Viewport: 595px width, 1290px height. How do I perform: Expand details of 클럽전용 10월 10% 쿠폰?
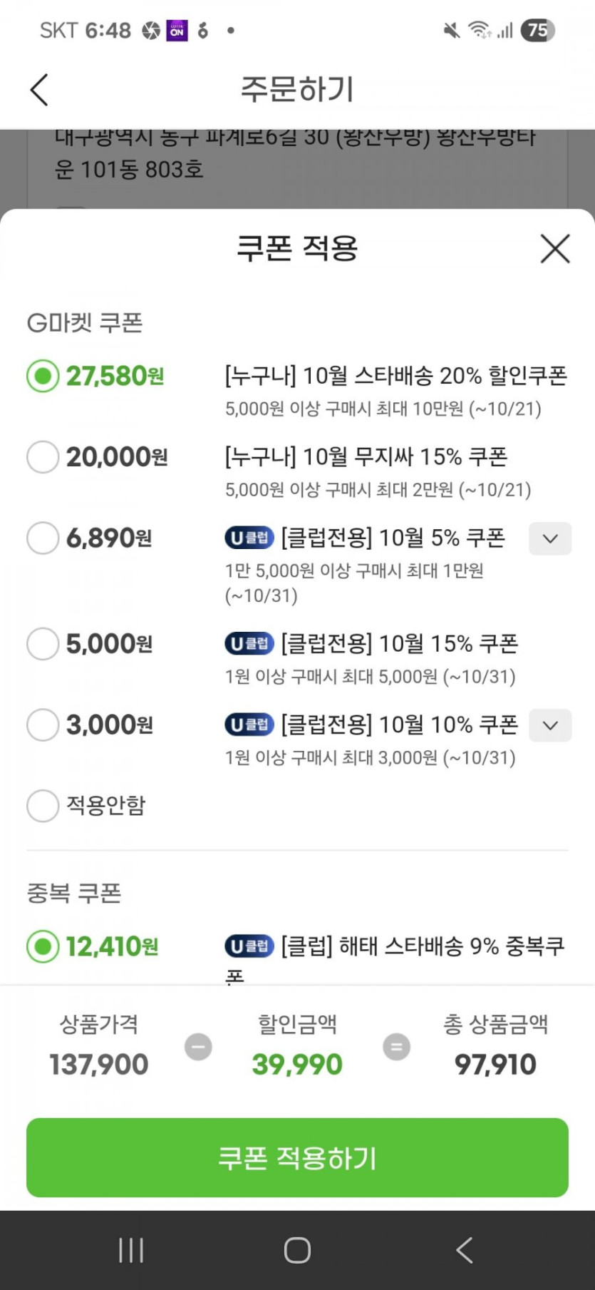click(550, 725)
